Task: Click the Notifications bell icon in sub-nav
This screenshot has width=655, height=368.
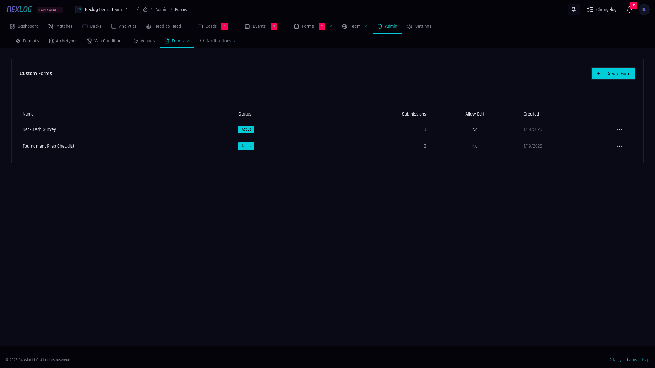Action: click(202, 41)
